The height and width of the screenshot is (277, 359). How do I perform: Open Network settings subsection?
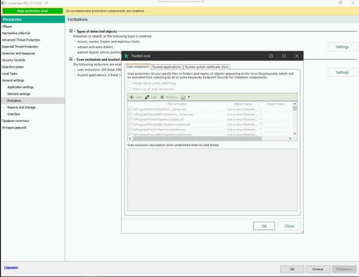point(19,94)
